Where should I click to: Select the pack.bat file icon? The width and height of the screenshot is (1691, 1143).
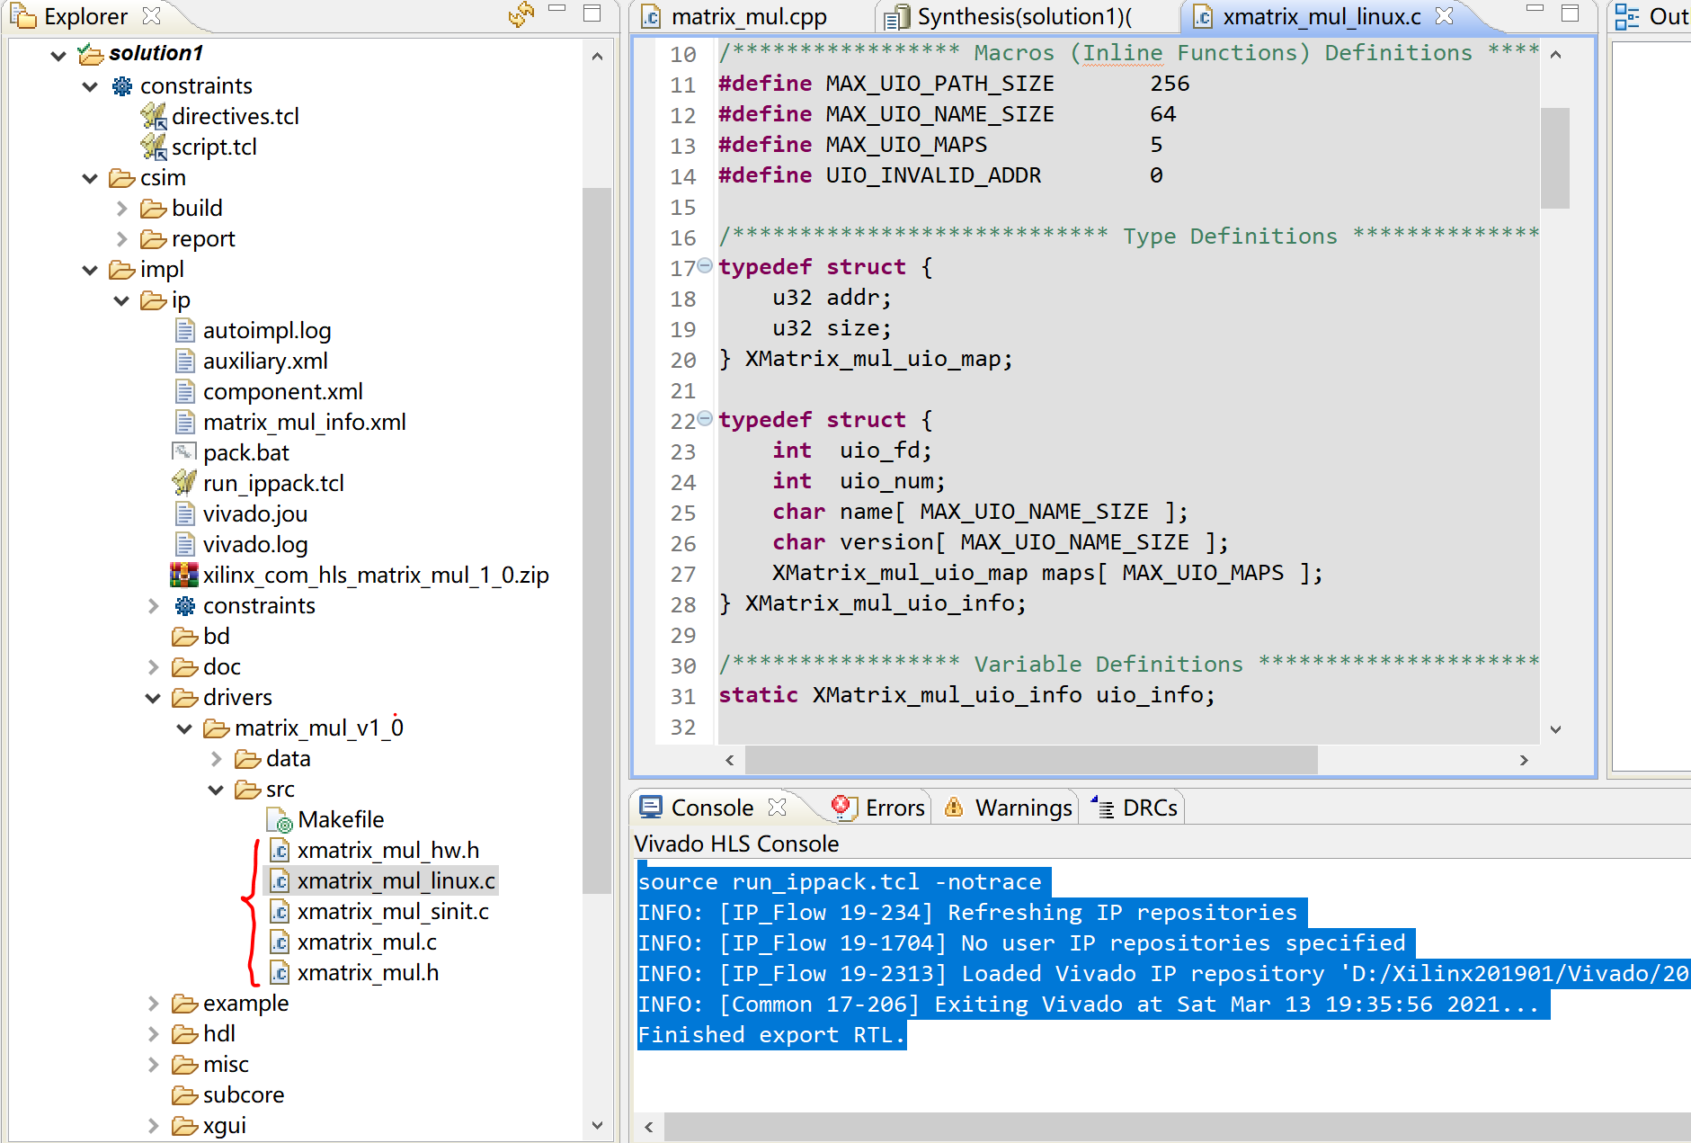[184, 451]
